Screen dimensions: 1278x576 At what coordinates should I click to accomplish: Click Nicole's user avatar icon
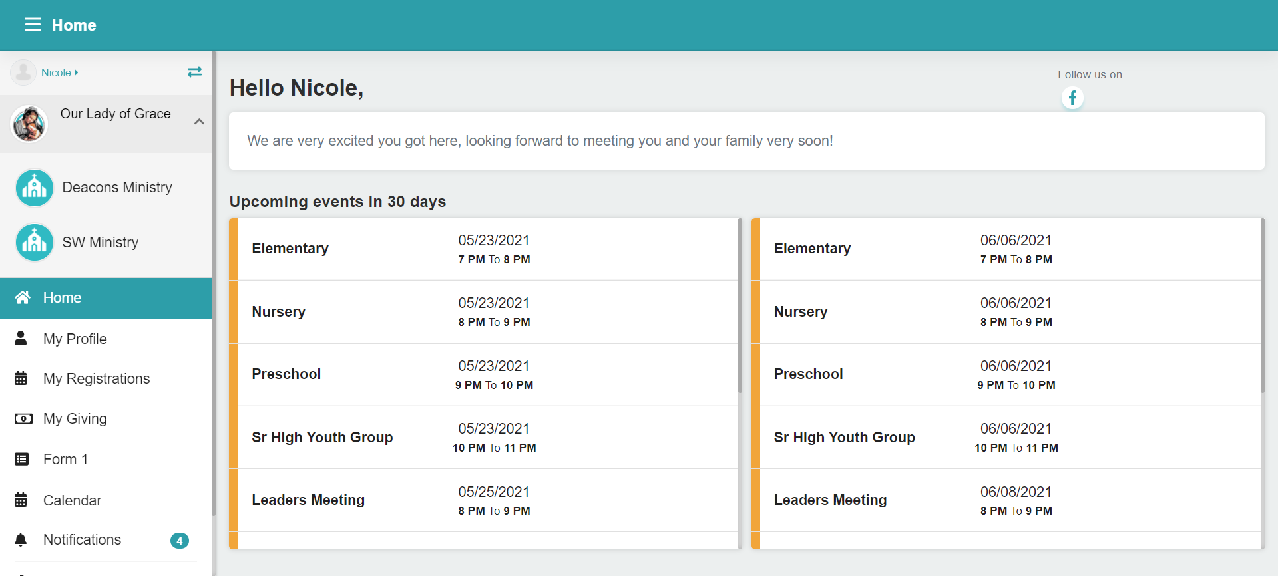pos(23,72)
